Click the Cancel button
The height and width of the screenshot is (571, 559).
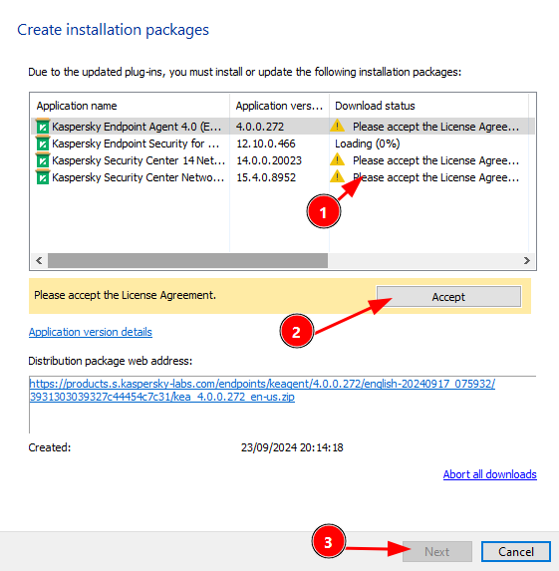[516, 551]
